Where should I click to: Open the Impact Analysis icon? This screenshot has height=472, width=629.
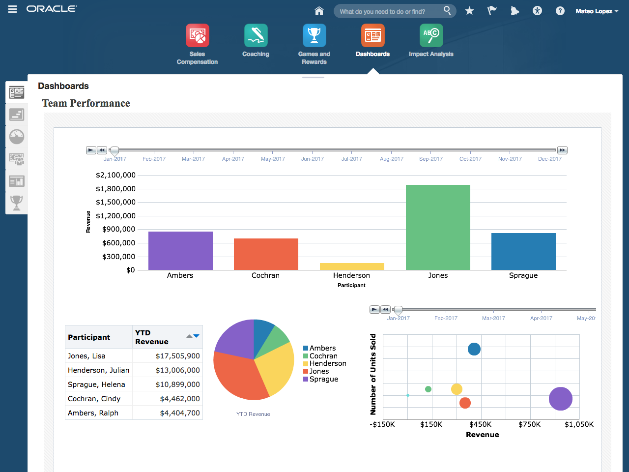[x=431, y=35]
